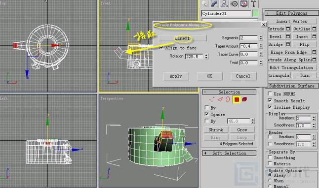Screen dimensions: 319x188
Task: Click the Rotation value field
Action: click(194, 57)
